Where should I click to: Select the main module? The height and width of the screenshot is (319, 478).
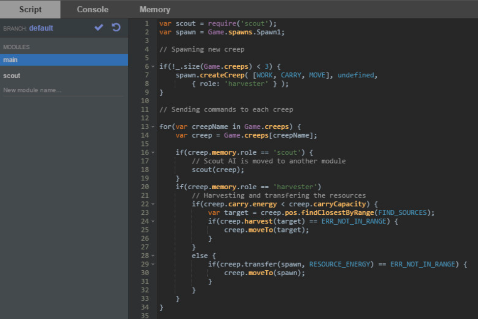[x=64, y=60]
